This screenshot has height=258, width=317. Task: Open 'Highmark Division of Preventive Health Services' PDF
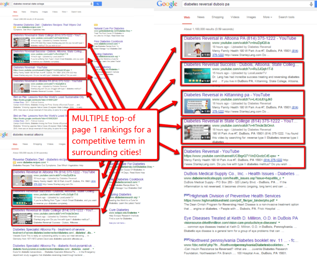235,196
